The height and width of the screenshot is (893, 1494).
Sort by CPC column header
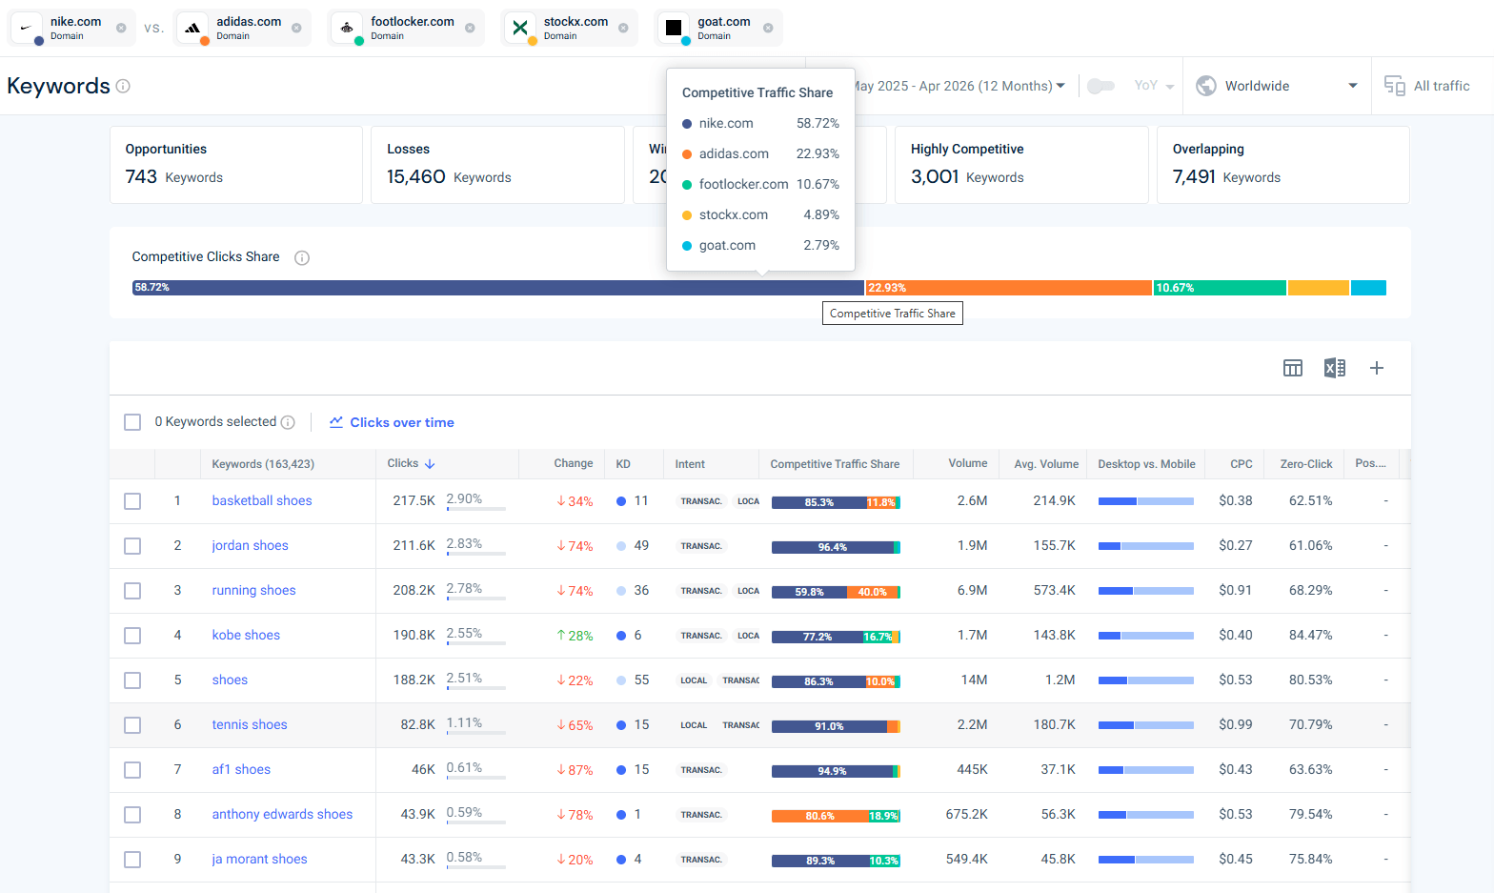coord(1242,464)
